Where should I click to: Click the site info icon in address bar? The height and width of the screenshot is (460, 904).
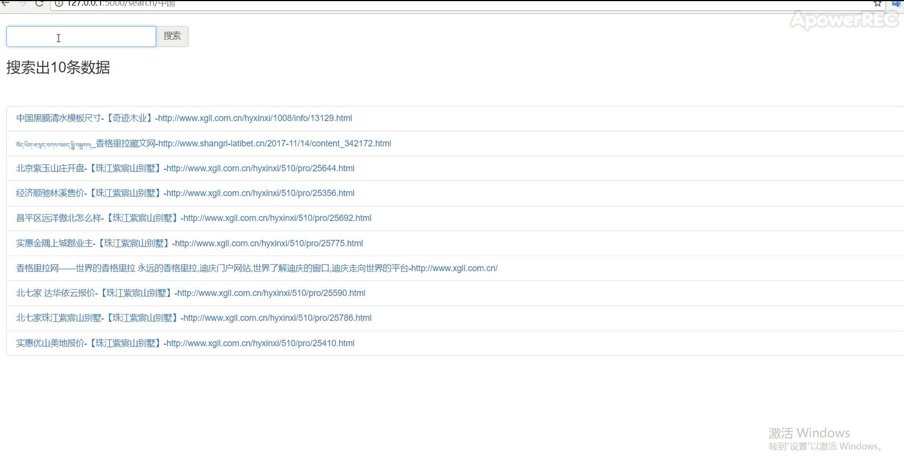[59, 3]
